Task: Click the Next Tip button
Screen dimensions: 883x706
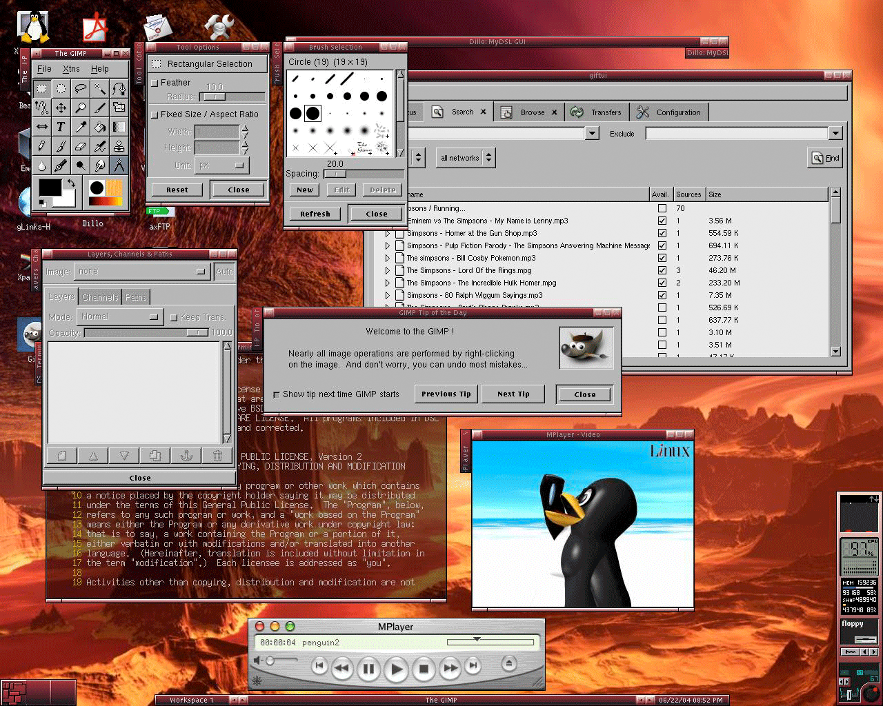Action: [x=514, y=394]
